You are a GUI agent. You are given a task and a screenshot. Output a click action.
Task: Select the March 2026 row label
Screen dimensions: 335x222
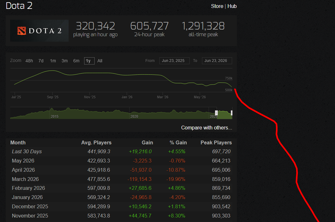[25, 179]
